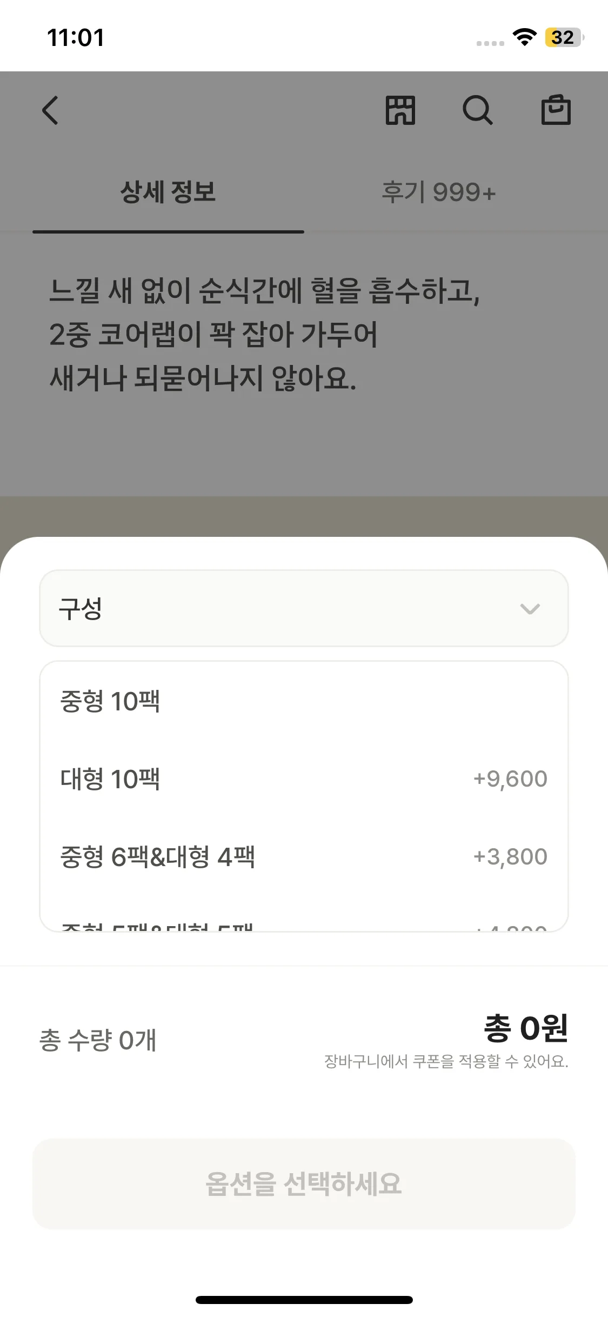Screen dimensions: 608x1317
Task: Tap the back arrow icon
Action: 50,110
